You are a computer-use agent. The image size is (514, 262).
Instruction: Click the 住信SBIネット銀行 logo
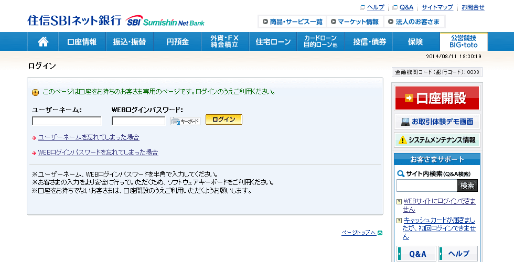pos(116,20)
